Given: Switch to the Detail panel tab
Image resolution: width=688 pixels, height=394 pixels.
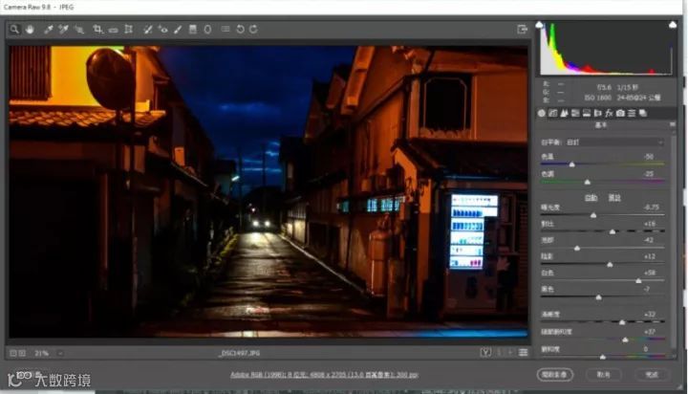Looking at the screenshot, I should pyautogui.click(x=565, y=114).
